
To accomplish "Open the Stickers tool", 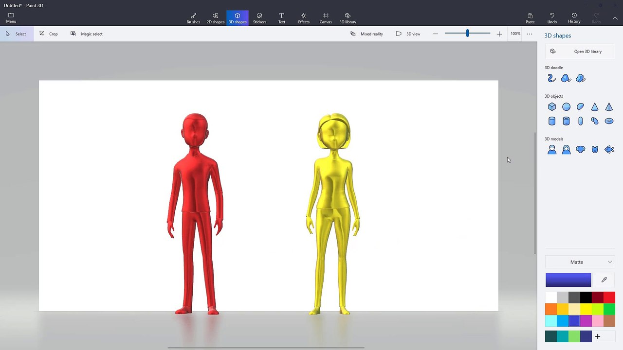I will [259, 18].
